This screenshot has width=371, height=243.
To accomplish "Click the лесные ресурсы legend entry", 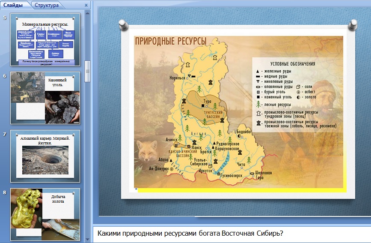I will tap(274, 105).
